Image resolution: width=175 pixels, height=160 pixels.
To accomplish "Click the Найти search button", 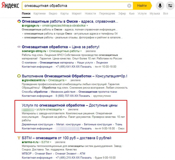I will pyautogui.click(x=142, y=6).
